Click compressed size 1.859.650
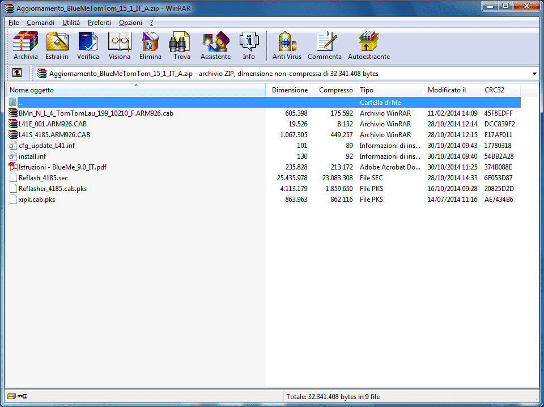This screenshot has width=544, height=407. pyautogui.click(x=339, y=188)
